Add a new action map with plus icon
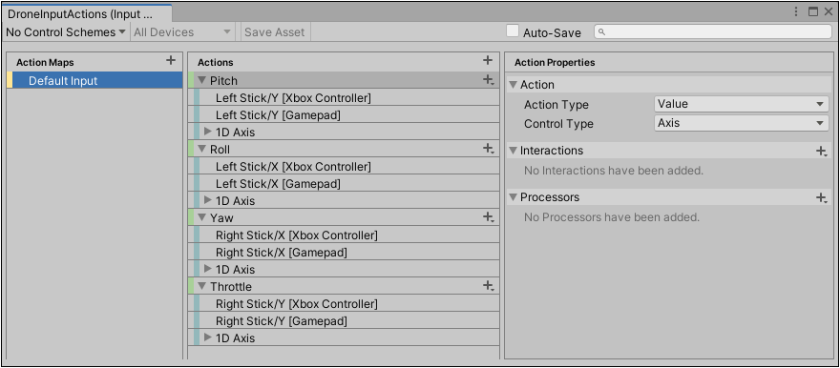840x368 pixels. pos(170,60)
